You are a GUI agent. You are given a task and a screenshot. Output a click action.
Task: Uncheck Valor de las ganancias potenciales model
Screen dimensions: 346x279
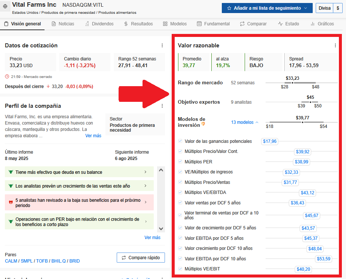pyautogui.click(x=180, y=141)
